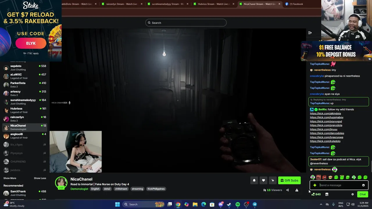372x209 pixels.
Task: Open the channel points shop icon
Action: tap(327, 194)
